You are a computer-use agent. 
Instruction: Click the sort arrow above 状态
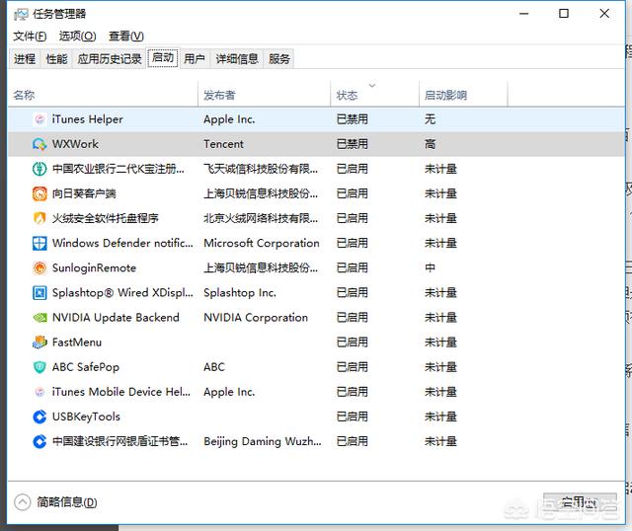tap(372, 86)
